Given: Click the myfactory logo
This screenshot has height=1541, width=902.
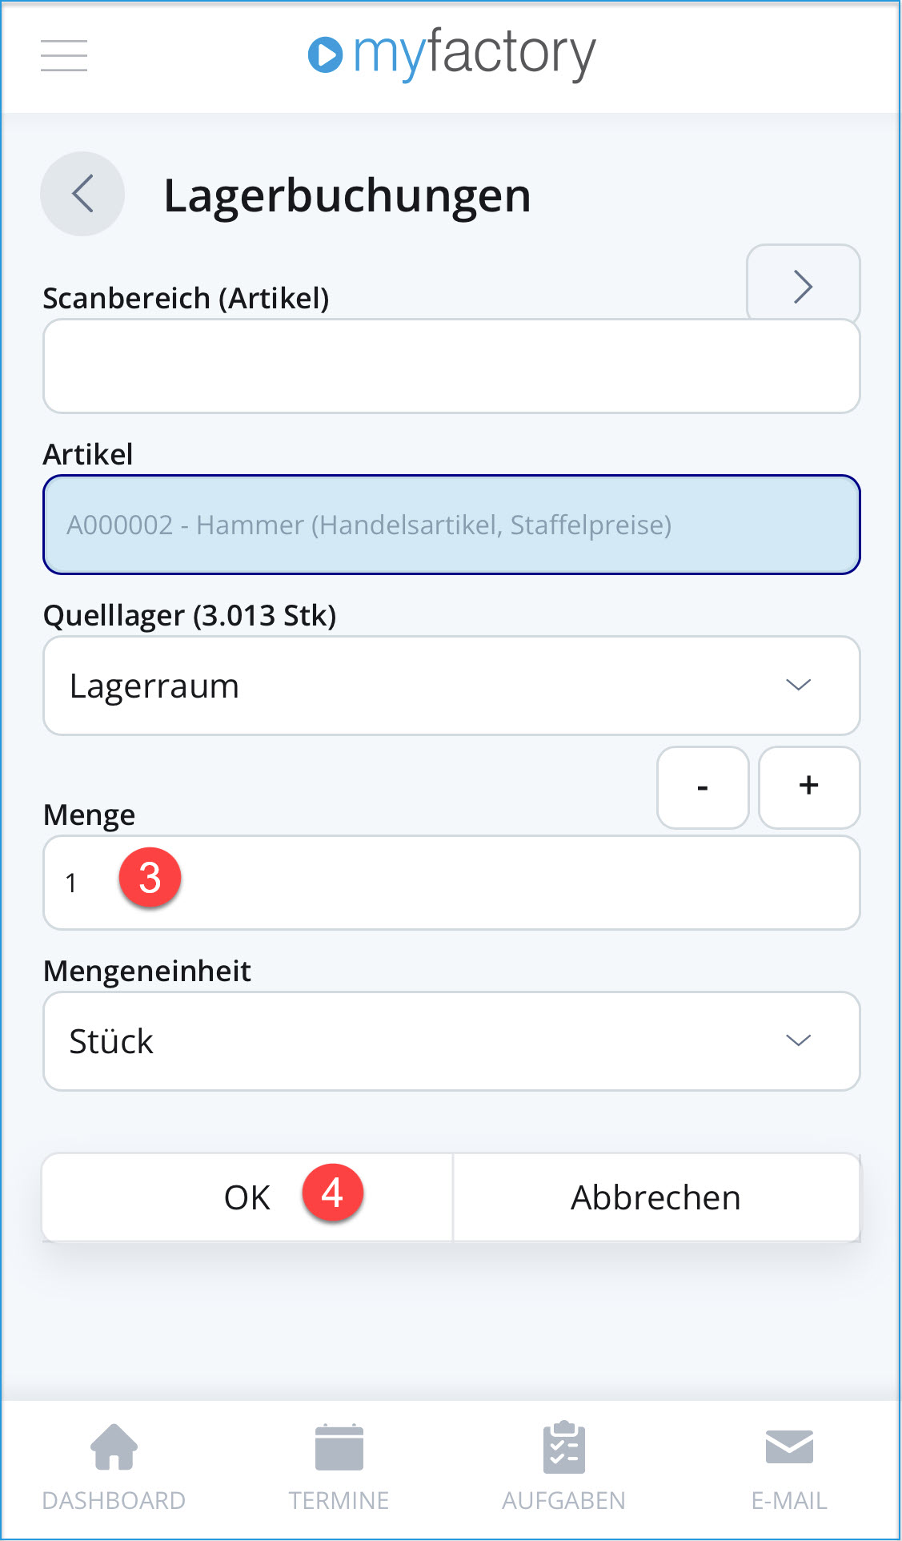Looking at the screenshot, I should click(452, 54).
